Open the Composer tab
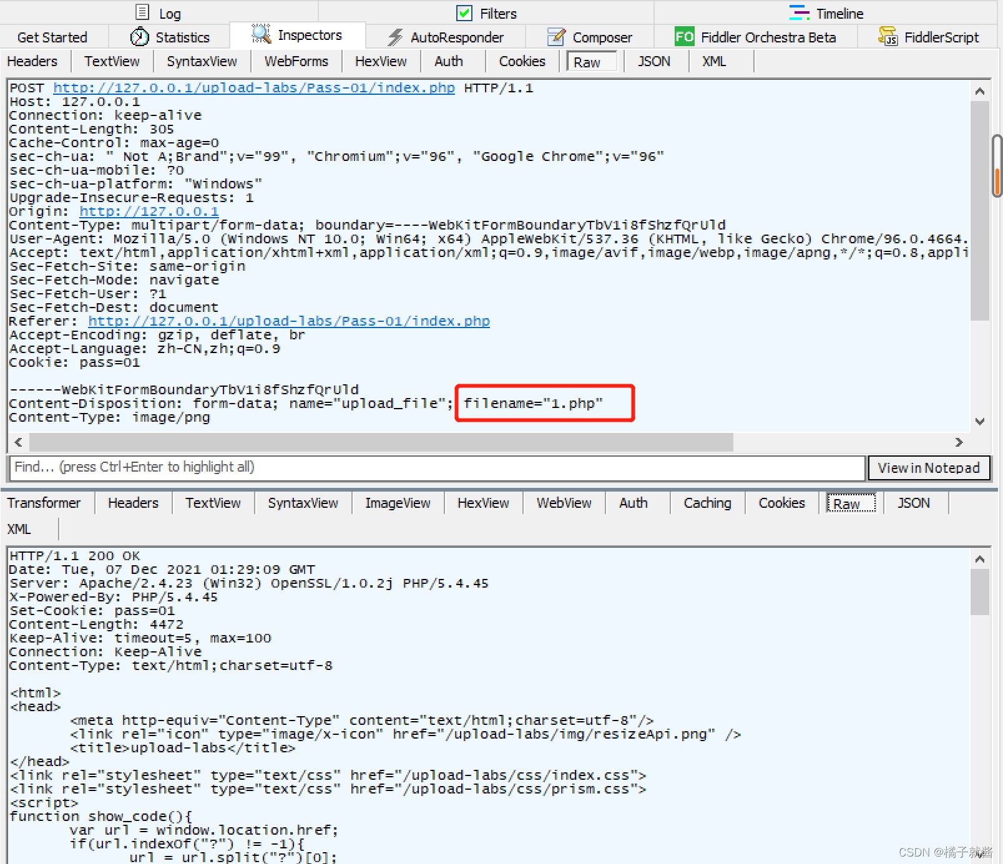Image resolution: width=1003 pixels, height=864 pixels. (x=590, y=37)
